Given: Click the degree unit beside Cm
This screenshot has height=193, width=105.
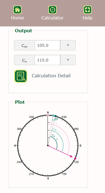Looking at the screenshot, I should coord(68,45).
